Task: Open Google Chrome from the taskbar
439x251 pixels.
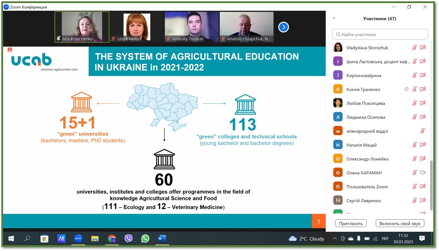Action: pos(112,239)
